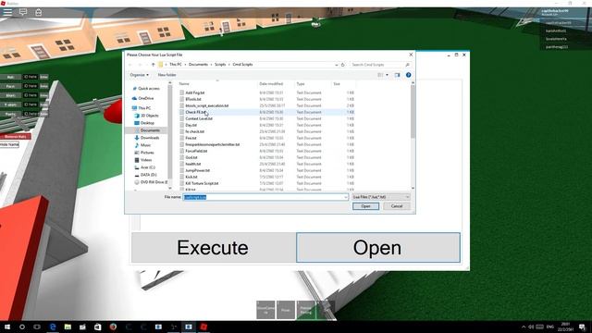Open Pictures in navigation pane
Viewport: 592px width, 333px height.
click(147, 153)
